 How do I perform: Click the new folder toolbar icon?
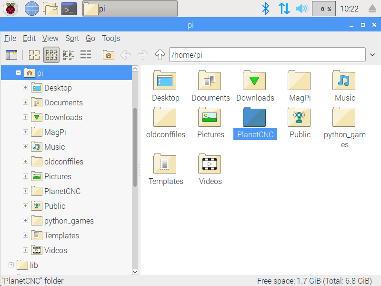[x=11, y=55]
